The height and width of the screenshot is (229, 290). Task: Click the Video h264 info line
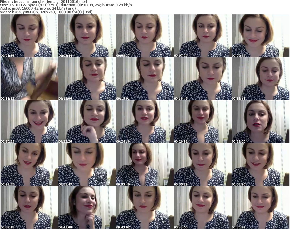(46, 12)
